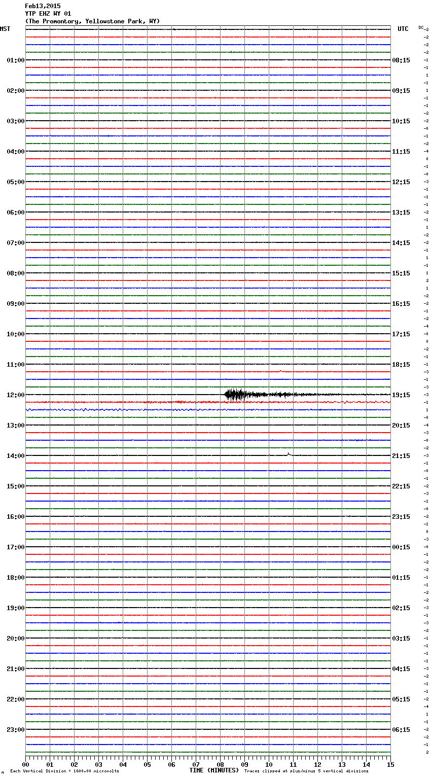Select the 19:00 MST time label
This screenshot has width=431, height=778.
[x=16, y=608]
